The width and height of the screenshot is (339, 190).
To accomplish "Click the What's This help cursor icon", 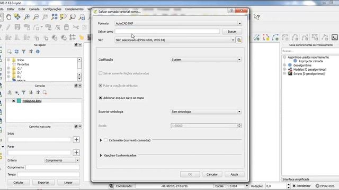I will point(256,17).
